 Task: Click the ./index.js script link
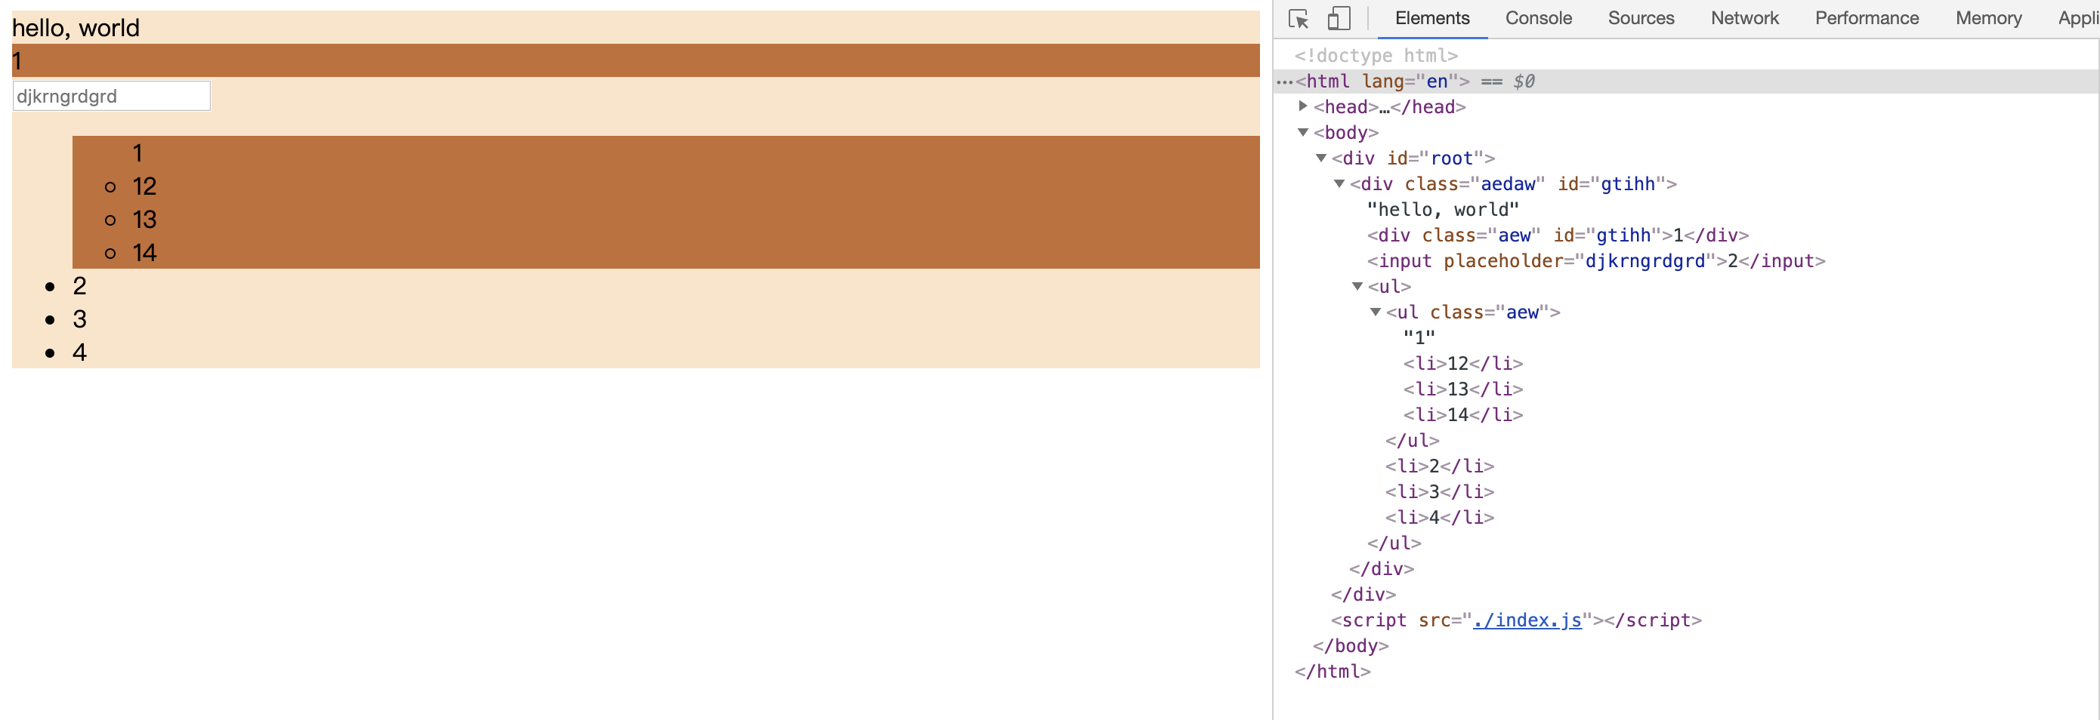click(x=1527, y=620)
